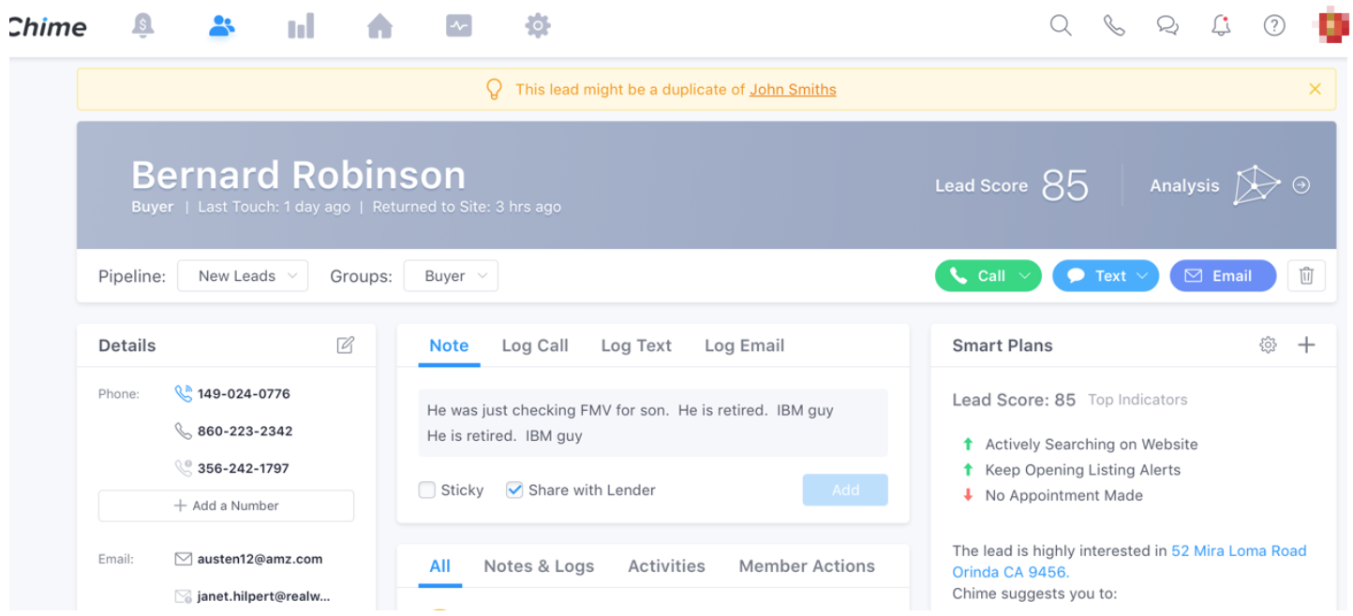1353x616 pixels.
Task: Click the search magnifier icon
Action: click(1061, 26)
